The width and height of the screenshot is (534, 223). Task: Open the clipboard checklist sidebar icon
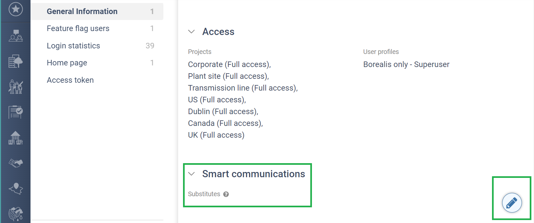coord(15,112)
